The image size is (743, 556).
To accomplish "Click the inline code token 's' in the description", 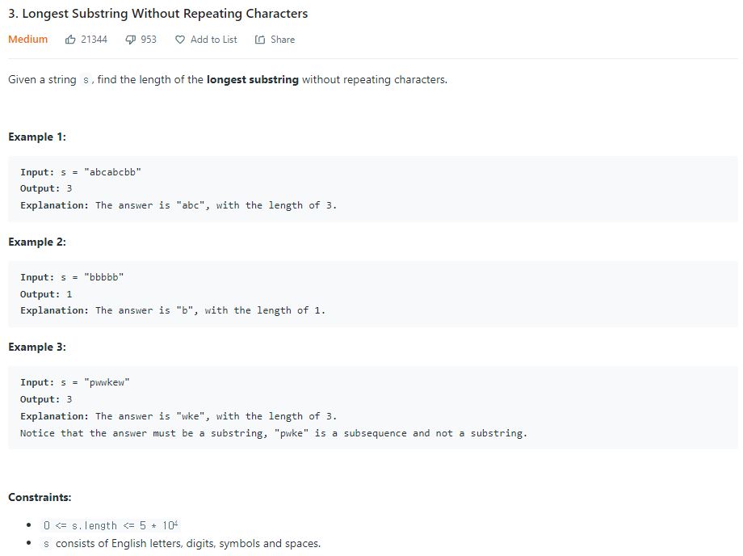I will (x=87, y=79).
